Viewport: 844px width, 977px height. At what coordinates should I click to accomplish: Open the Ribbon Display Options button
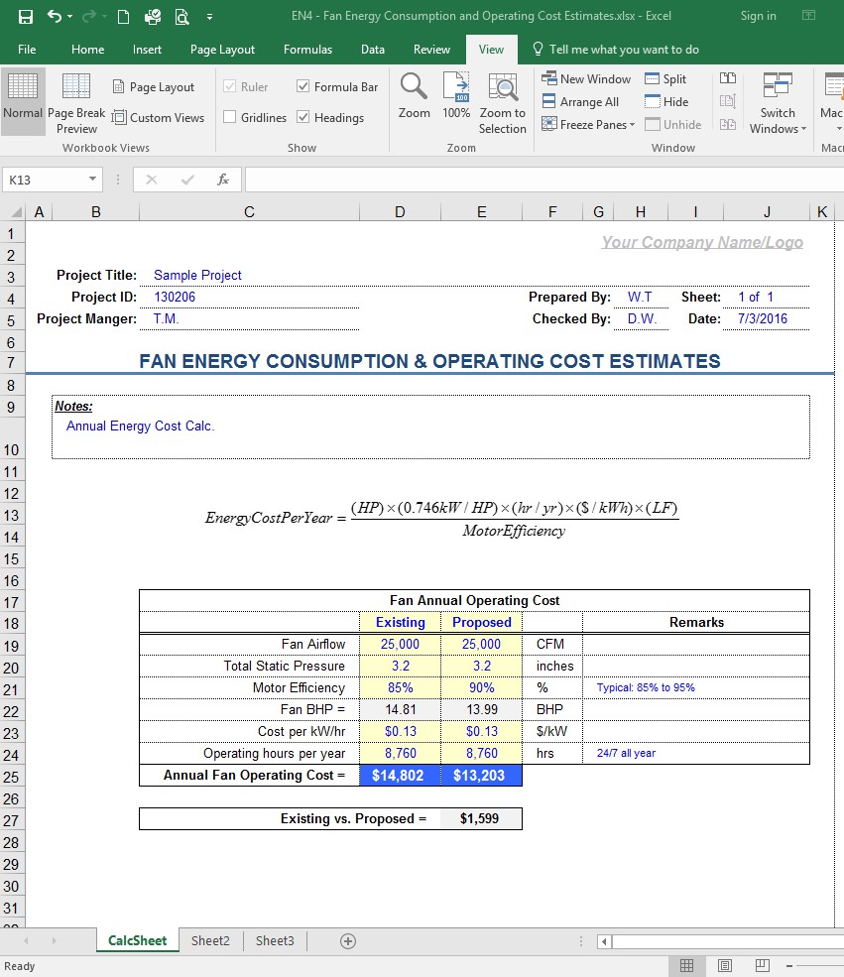tap(808, 16)
